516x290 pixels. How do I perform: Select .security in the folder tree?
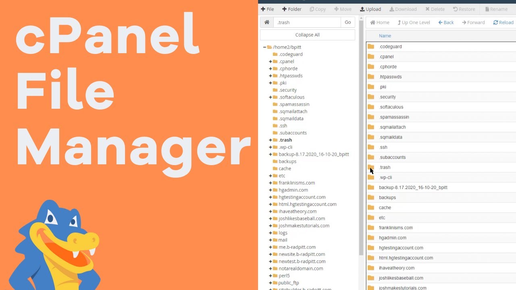287,90
